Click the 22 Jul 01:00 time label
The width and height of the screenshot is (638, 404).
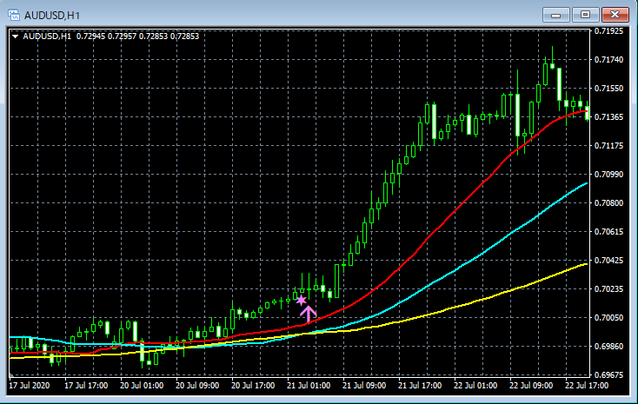tap(475, 385)
